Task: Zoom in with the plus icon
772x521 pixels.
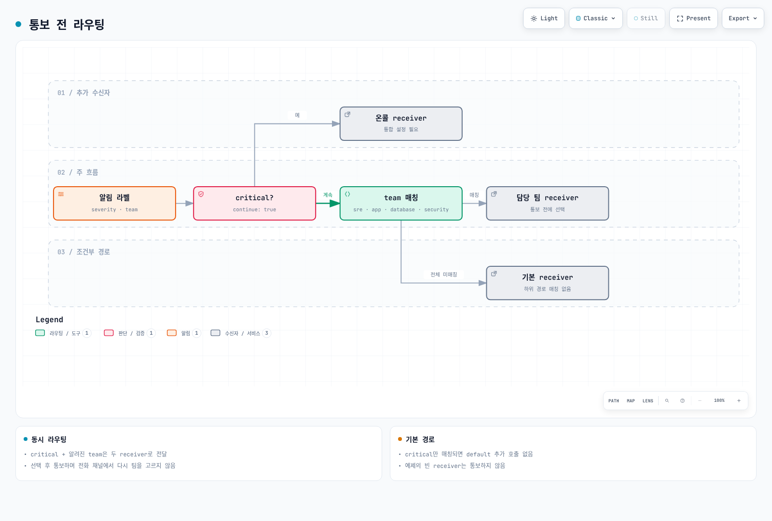Action: (739, 401)
